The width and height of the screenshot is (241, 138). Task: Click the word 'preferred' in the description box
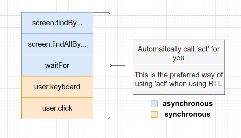tap(185, 75)
